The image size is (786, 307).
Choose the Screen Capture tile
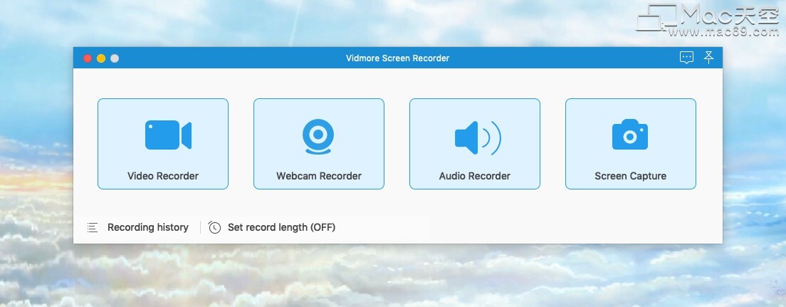click(x=631, y=144)
